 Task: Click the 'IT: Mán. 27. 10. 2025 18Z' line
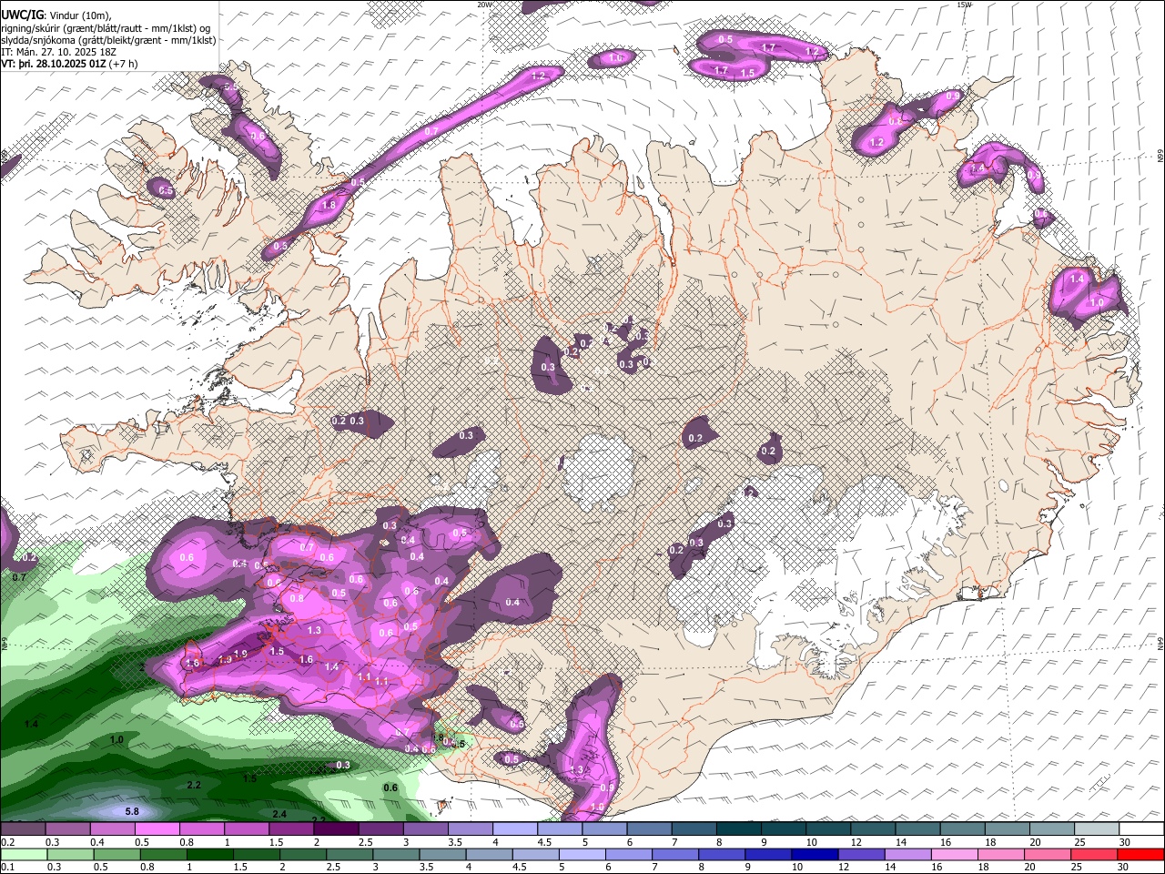58,52
